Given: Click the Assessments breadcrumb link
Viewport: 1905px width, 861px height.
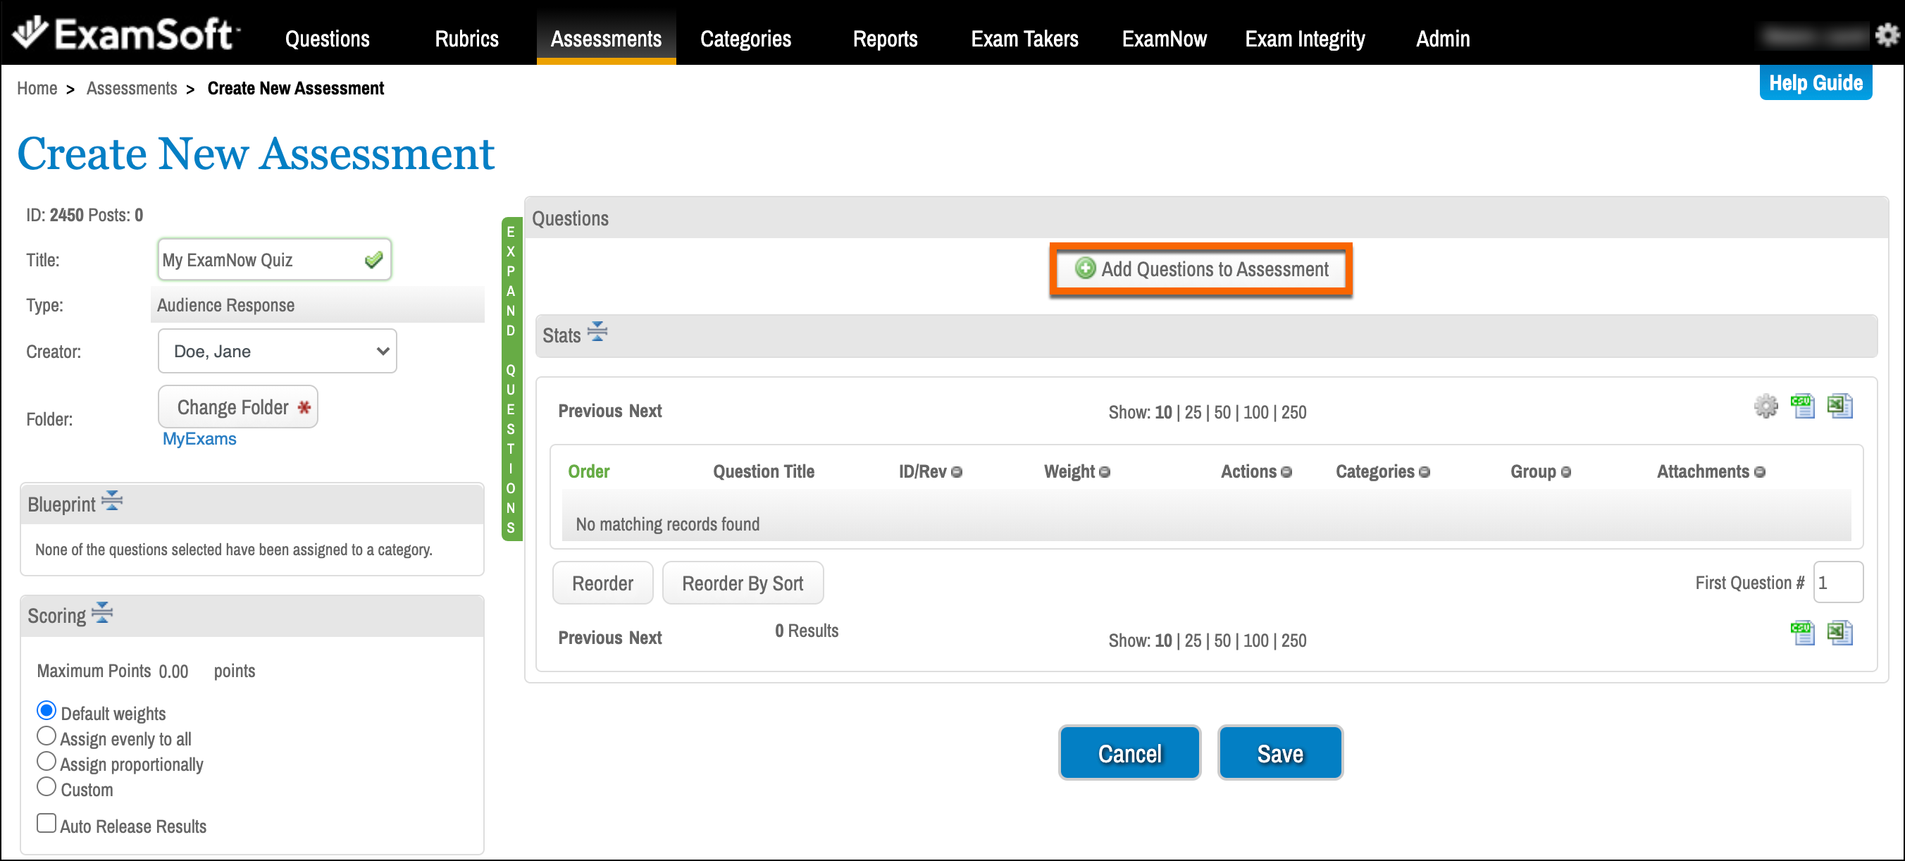Looking at the screenshot, I should [132, 88].
